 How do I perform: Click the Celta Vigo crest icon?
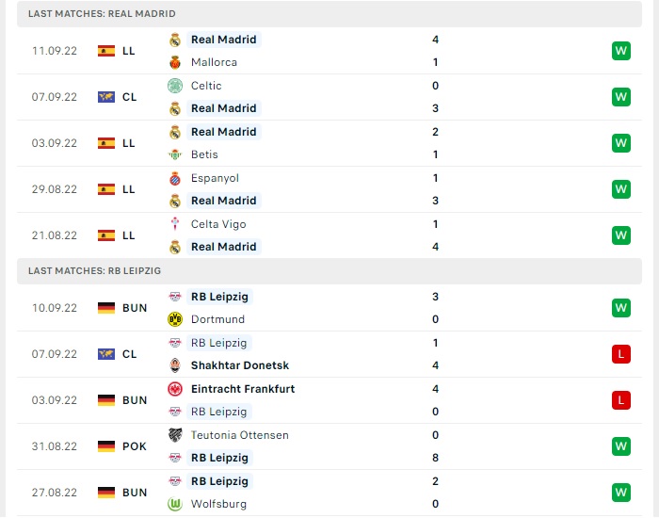[175, 224]
